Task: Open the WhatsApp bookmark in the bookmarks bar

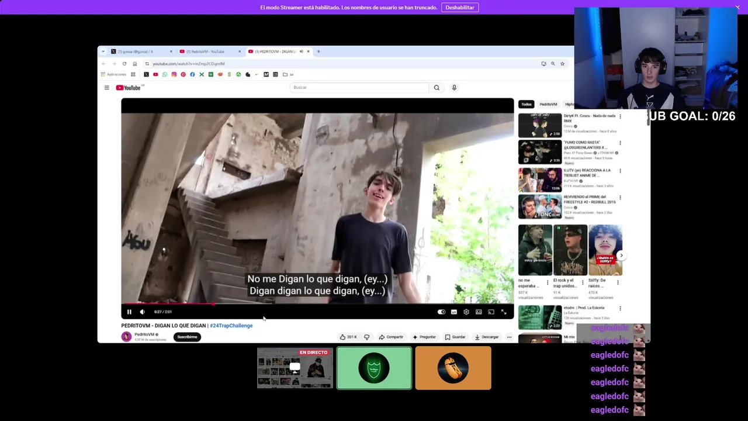Action: (165, 74)
